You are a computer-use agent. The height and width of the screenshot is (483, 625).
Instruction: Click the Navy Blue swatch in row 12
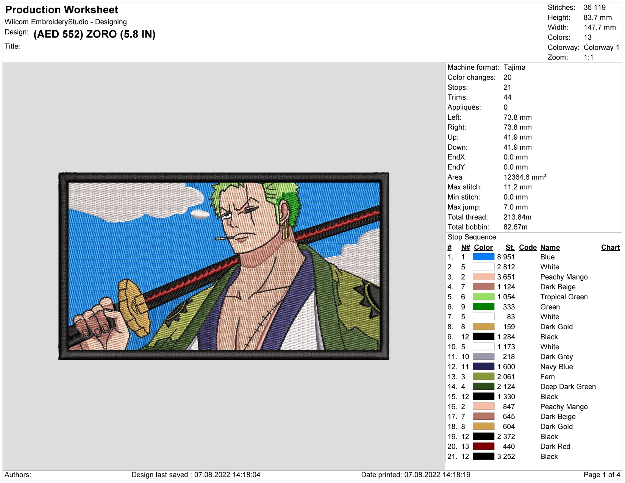click(483, 367)
